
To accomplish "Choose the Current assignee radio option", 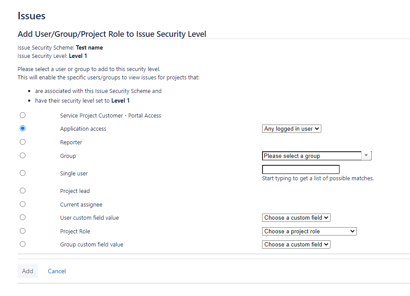I will [23, 204].
